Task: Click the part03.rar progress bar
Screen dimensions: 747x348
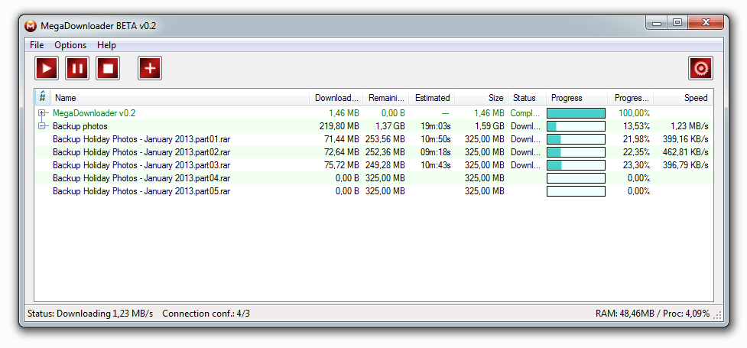Action: click(576, 165)
